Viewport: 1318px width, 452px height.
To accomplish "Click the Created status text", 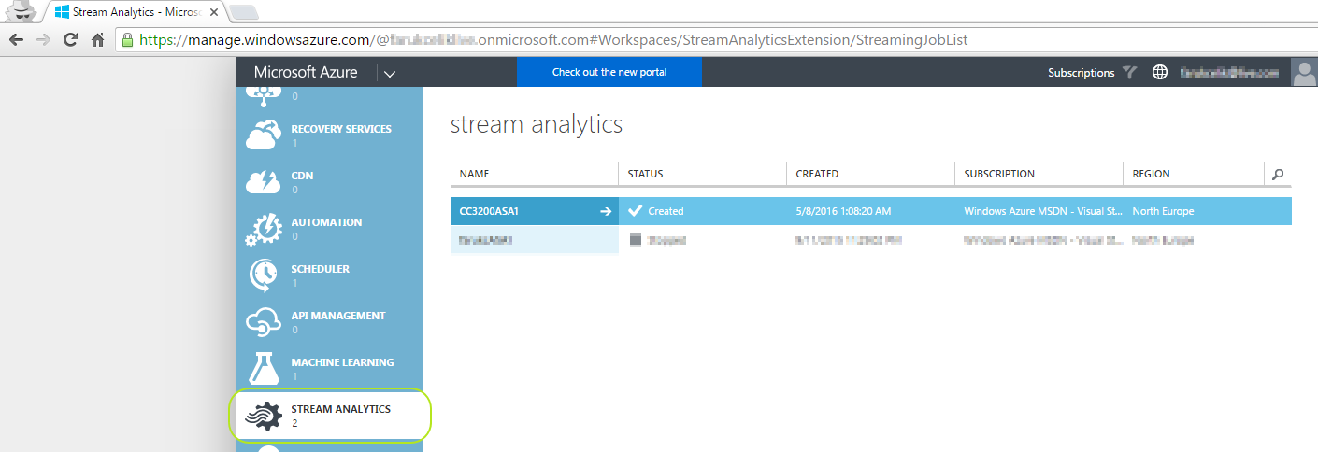I will tap(666, 211).
